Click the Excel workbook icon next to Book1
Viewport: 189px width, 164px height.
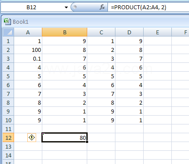(x=7, y=22)
